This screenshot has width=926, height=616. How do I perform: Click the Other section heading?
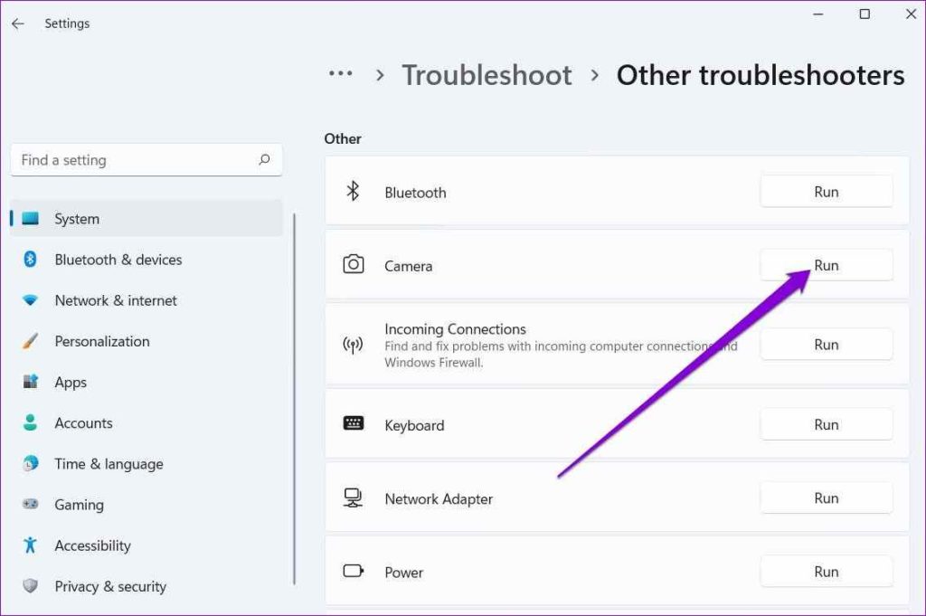343,138
